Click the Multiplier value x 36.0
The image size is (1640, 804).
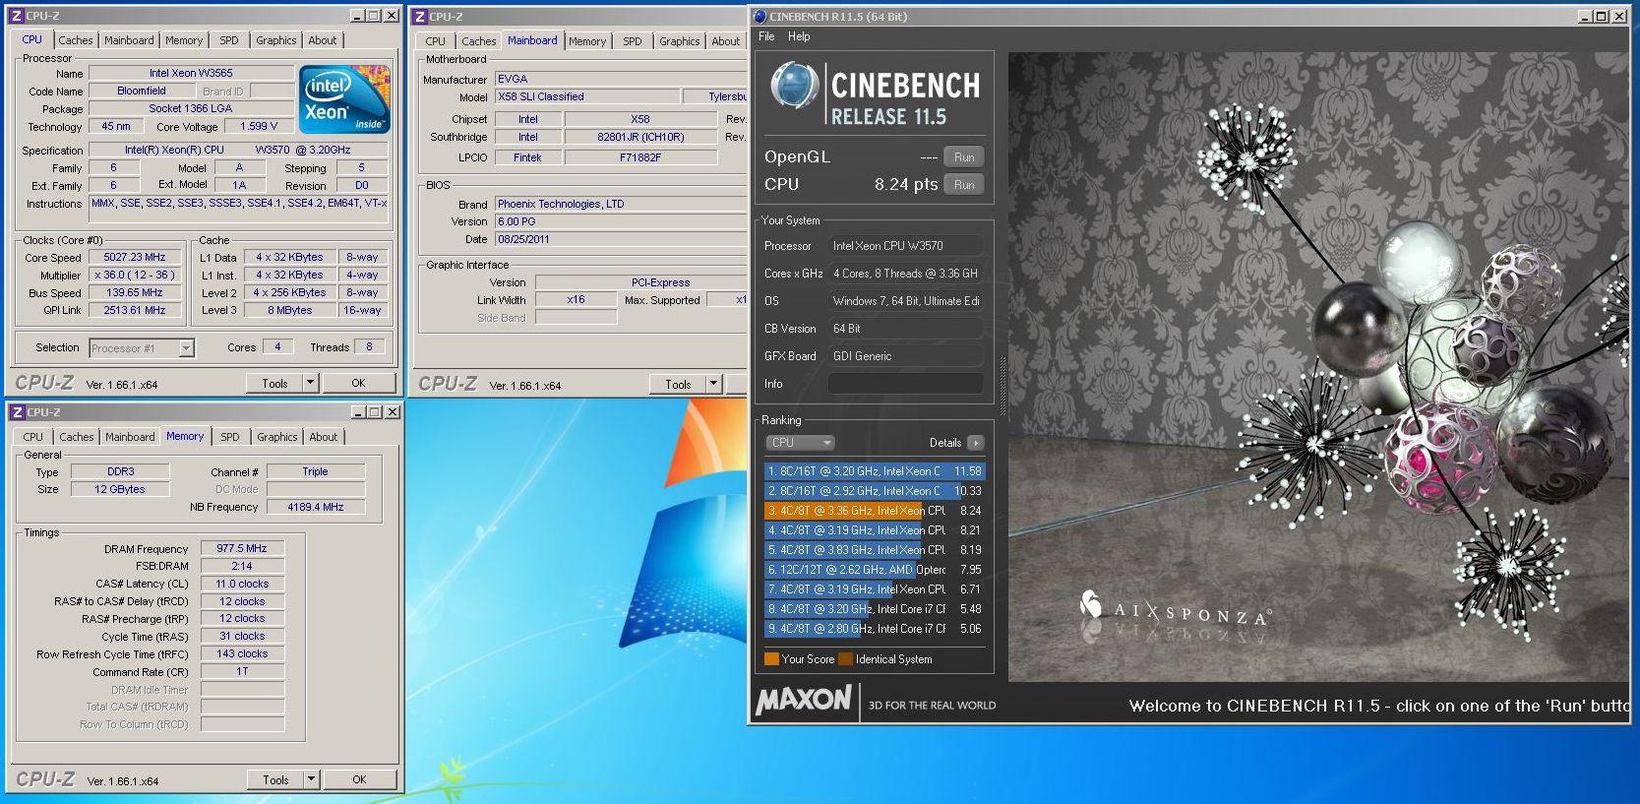tap(135, 275)
